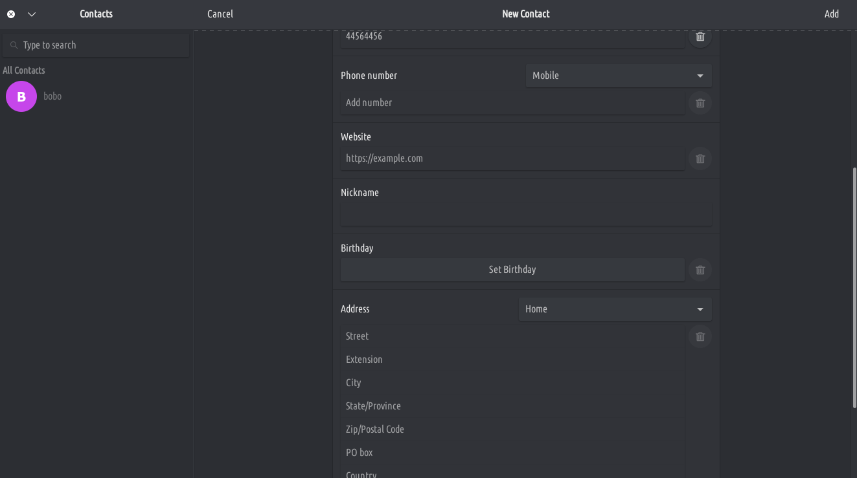Click the Website URL input field
This screenshot has width=857, height=478.
(512, 158)
